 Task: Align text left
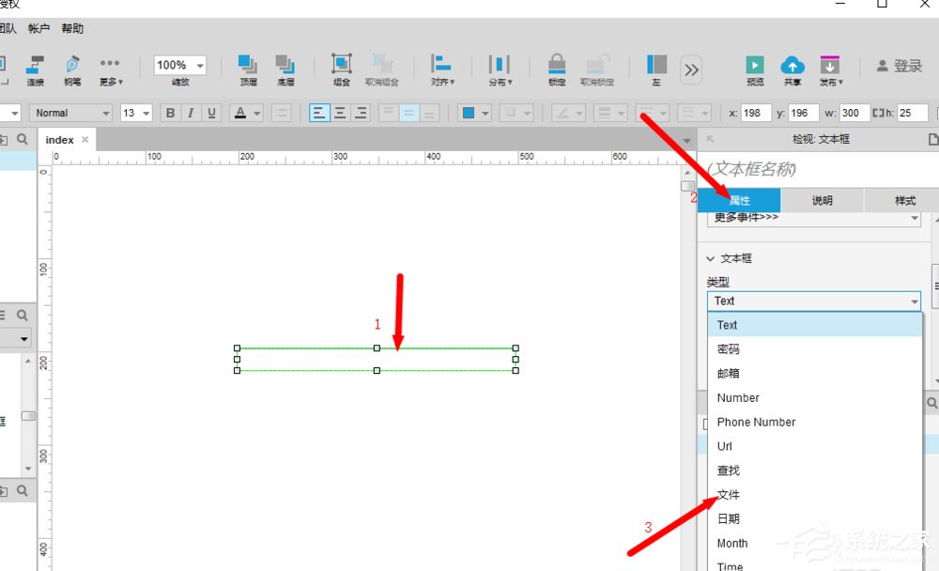(x=319, y=113)
